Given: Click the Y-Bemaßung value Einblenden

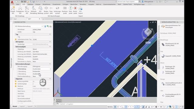Looking at the screenshot, I should (36, 71).
